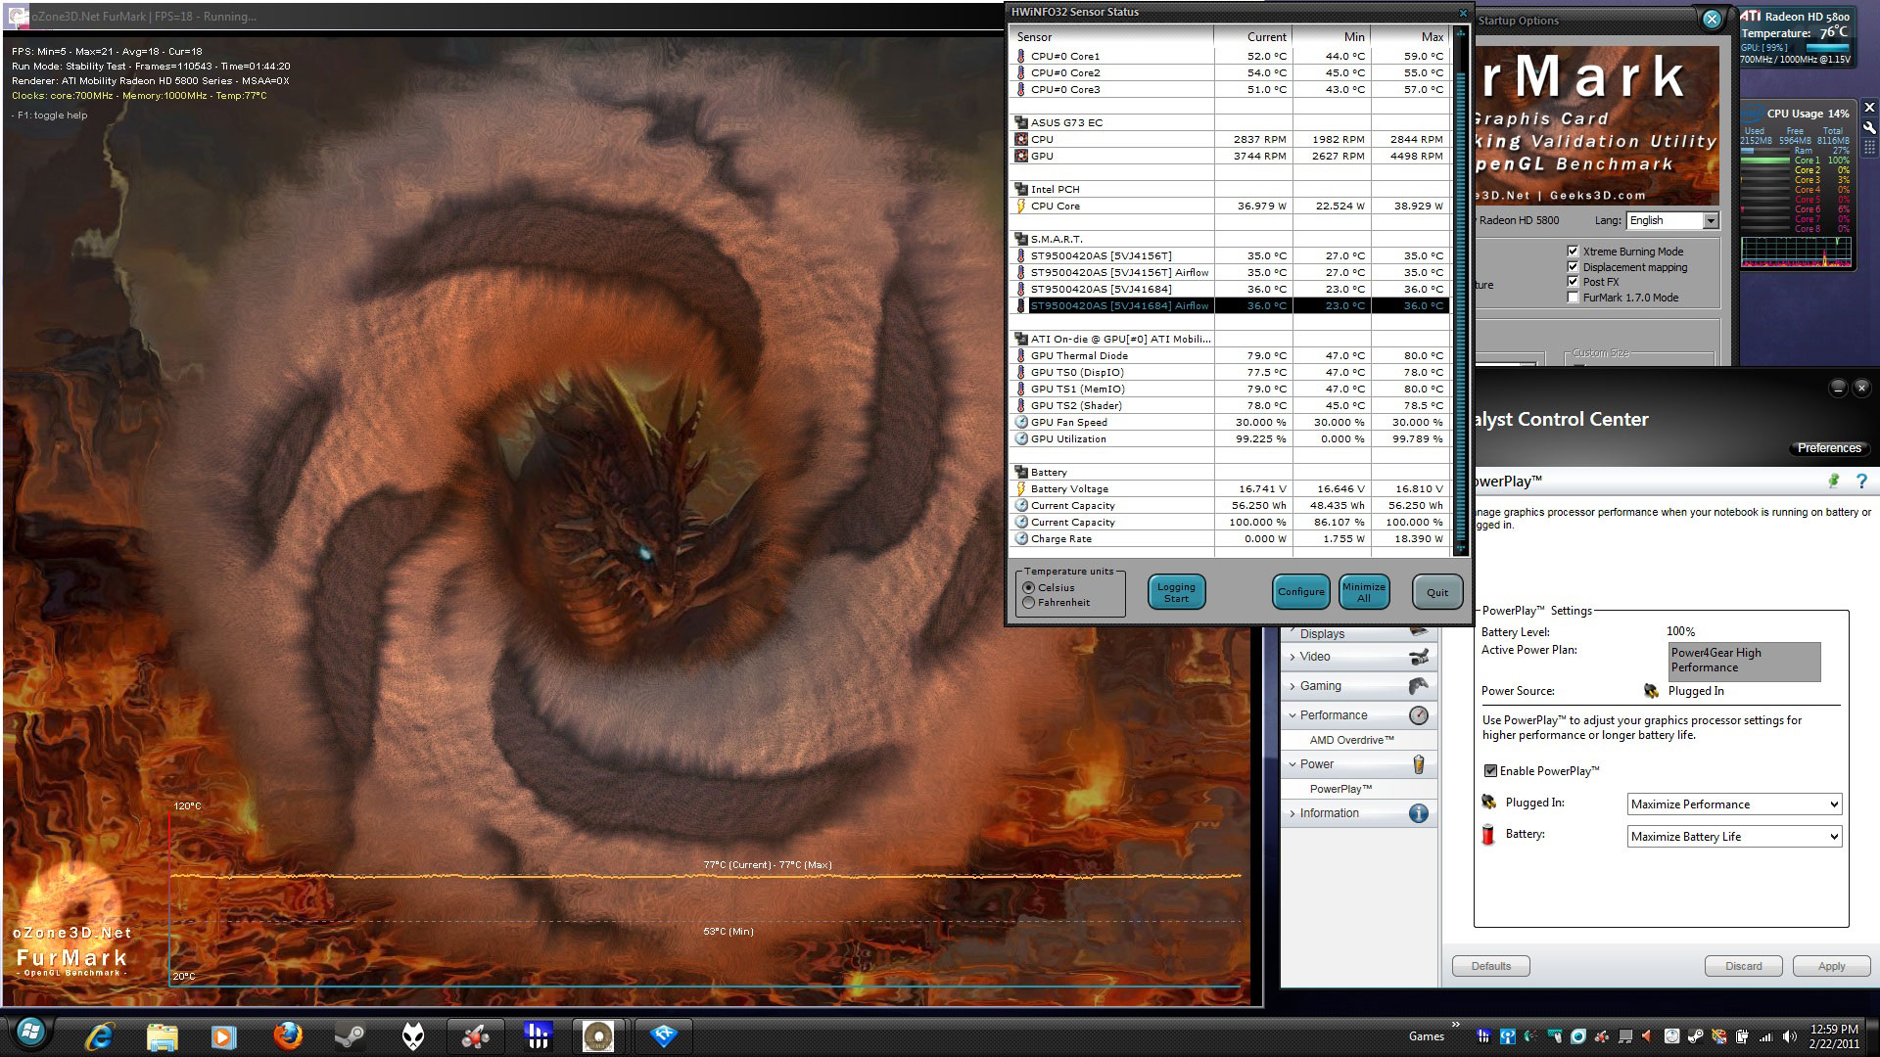Toggle Xtreme Burning Mode checkbox
This screenshot has width=1880, height=1057.
point(1573,252)
